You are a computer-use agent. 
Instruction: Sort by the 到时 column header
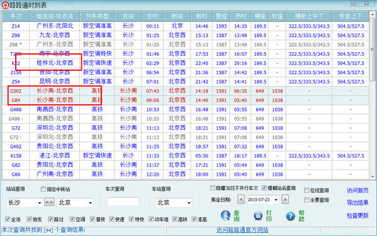coord(201,16)
